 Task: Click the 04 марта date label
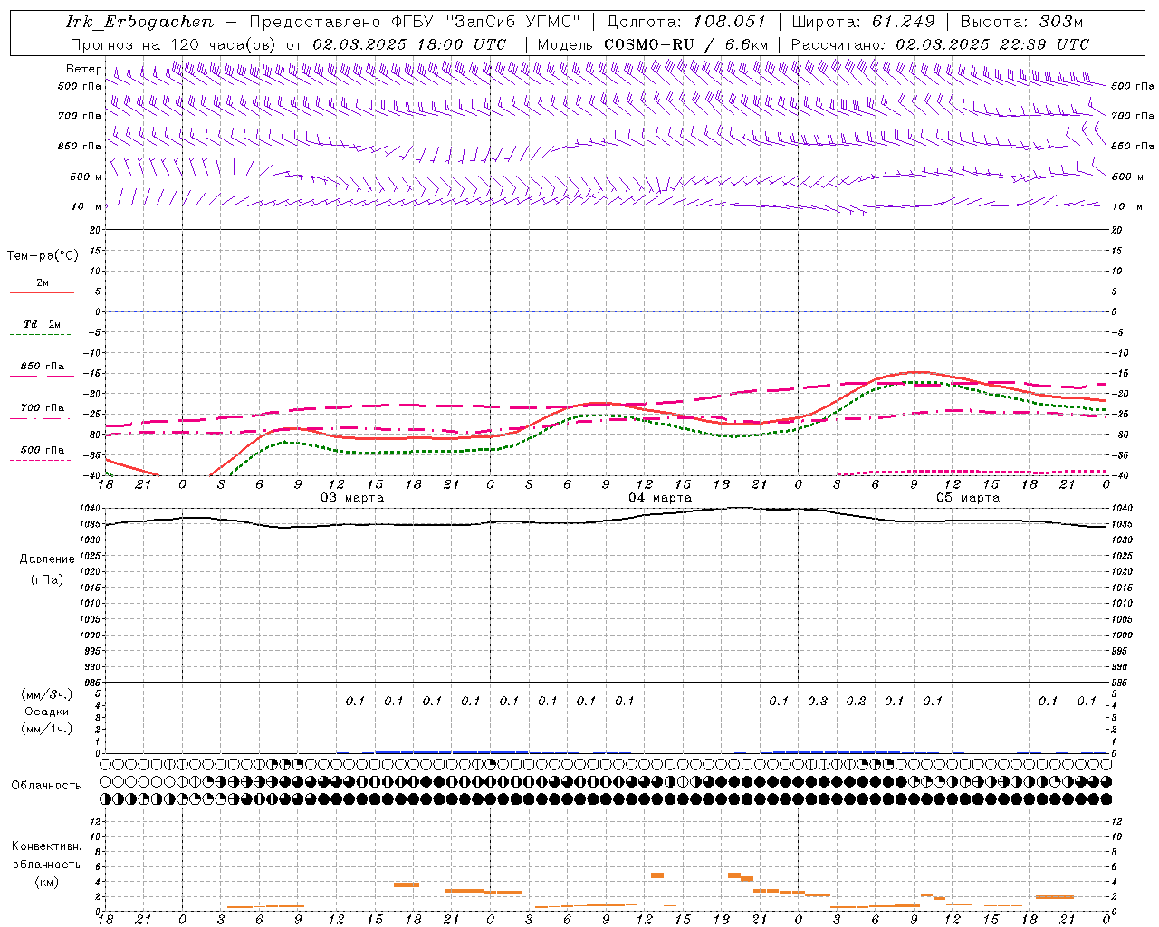[660, 498]
